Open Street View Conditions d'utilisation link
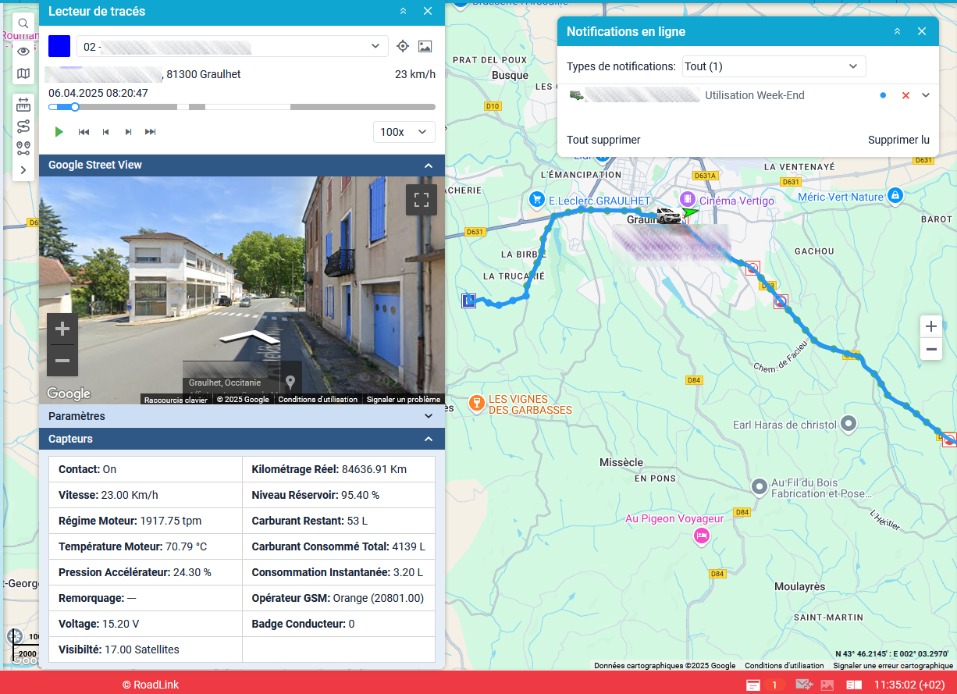Screen dimensions: 957x694 [318, 400]
